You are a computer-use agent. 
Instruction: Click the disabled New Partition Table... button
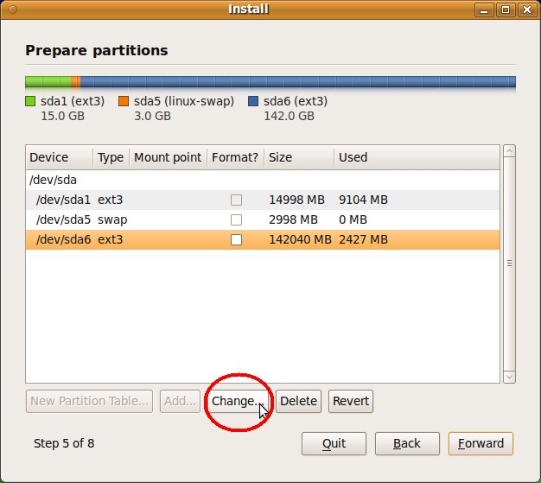coord(89,401)
